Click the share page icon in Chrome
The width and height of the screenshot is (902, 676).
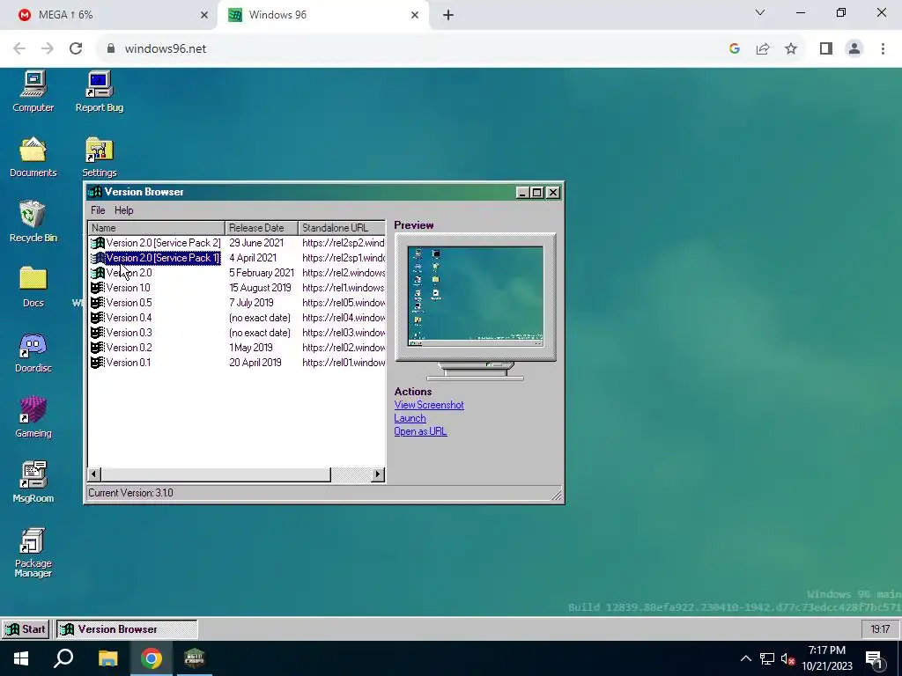[763, 48]
